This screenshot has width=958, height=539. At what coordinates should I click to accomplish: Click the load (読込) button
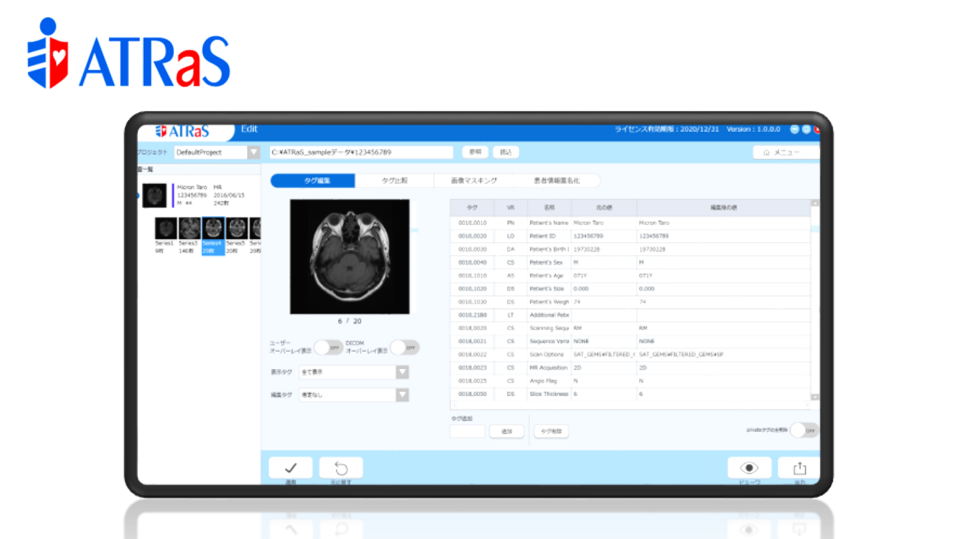click(x=506, y=152)
